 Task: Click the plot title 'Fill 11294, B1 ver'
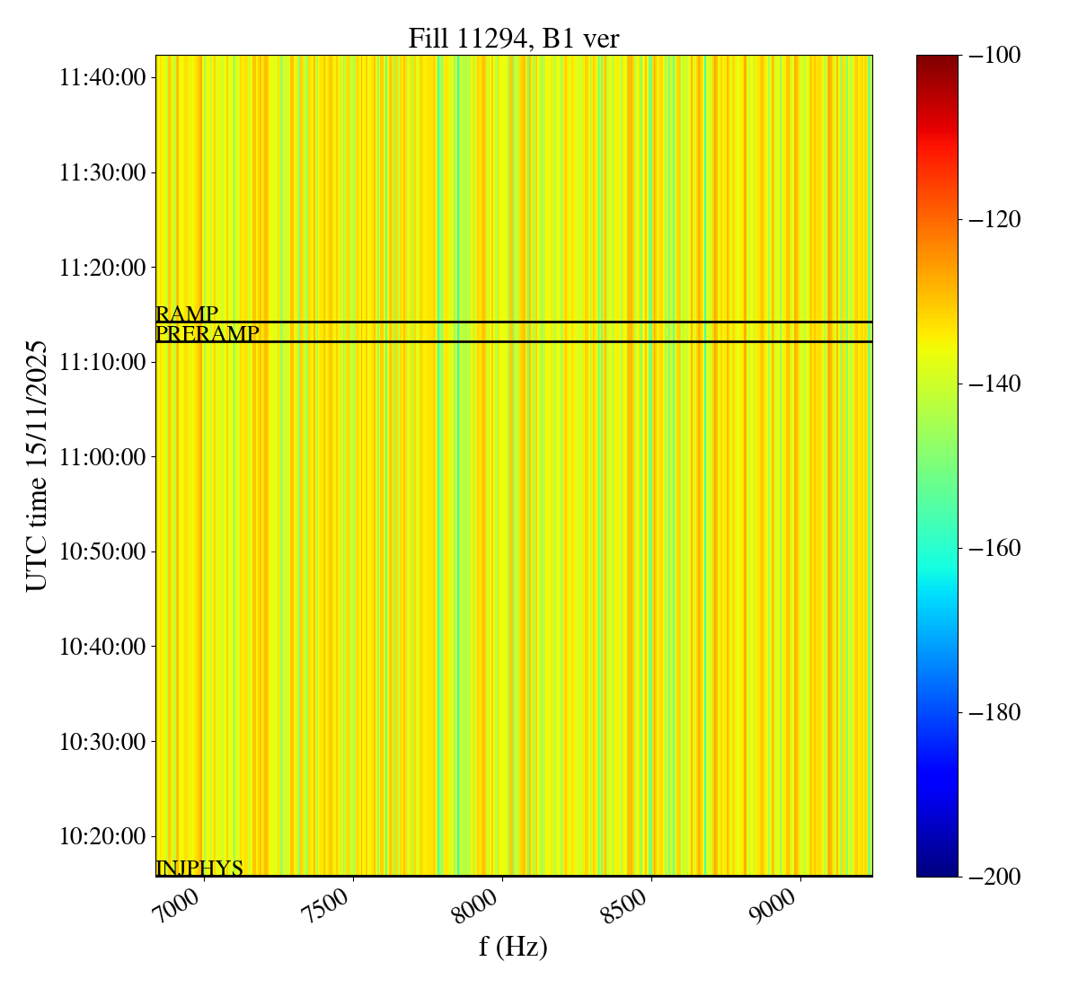(x=513, y=39)
